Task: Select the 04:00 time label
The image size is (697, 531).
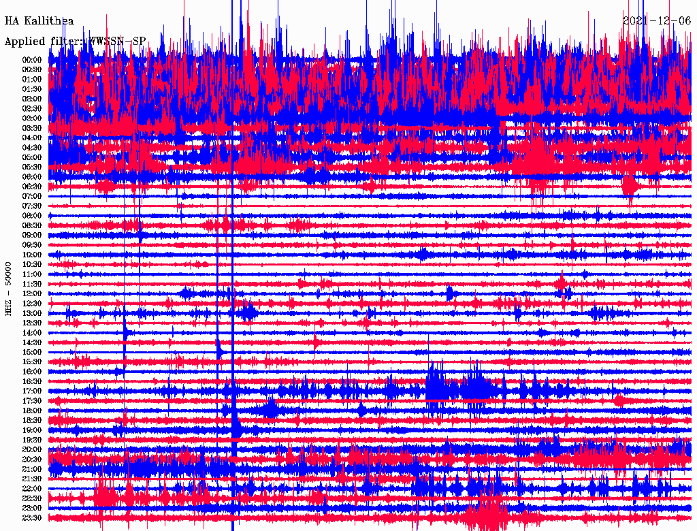Action: point(32,138)
